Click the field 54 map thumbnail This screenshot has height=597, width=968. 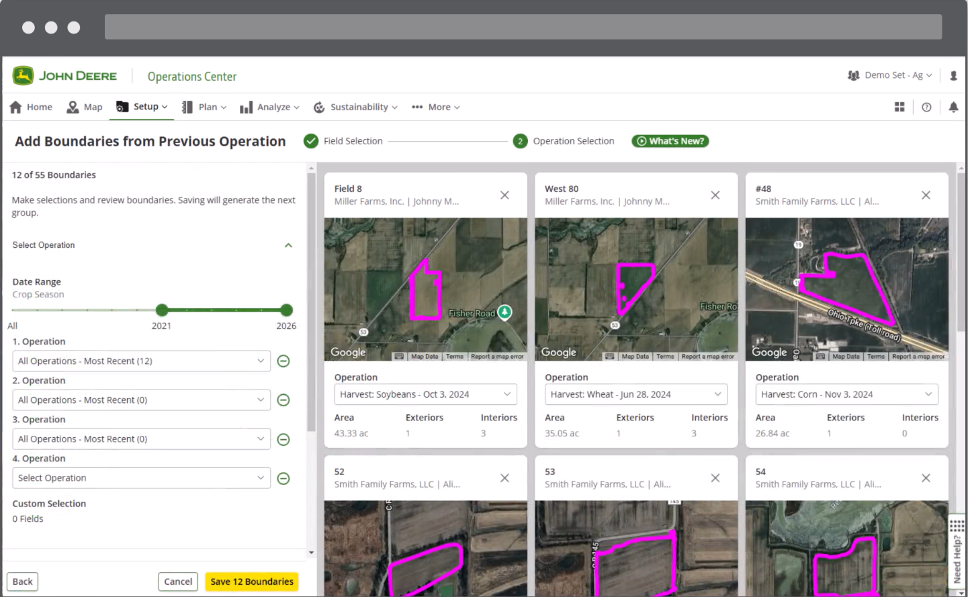pos(847,548)
